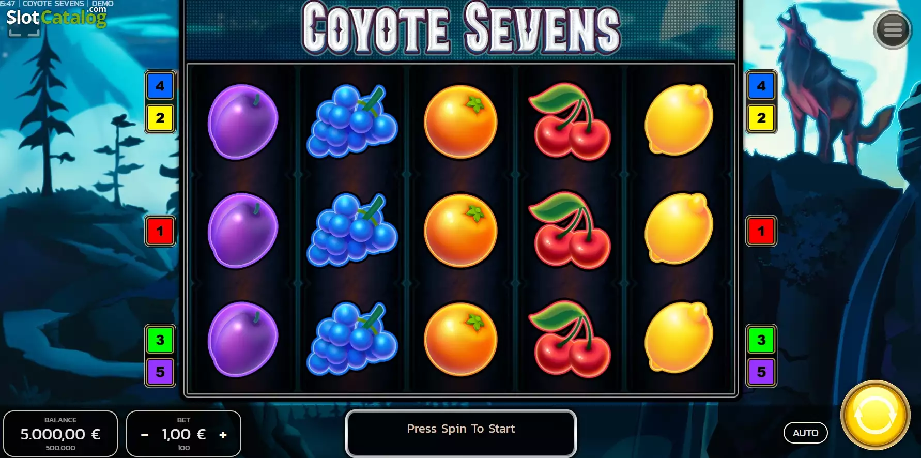Image resolution: width=921 pixels, height=458 pixels.
Task: Select red payline 1 on right
Action: coord(761,231)
